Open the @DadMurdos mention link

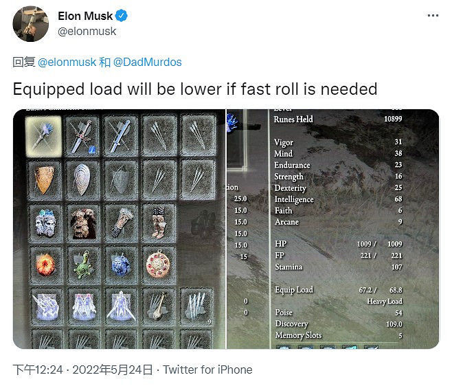coord(148,62)
